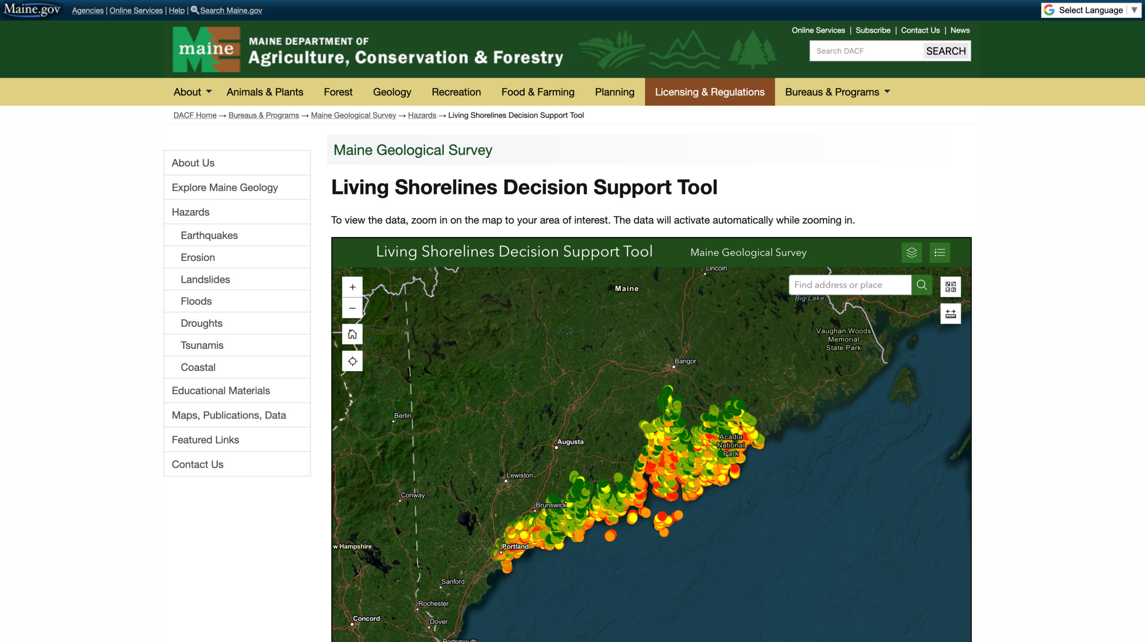Zoom in on the map
This screenshot has width=1145, height=642.
pos(352,287)
